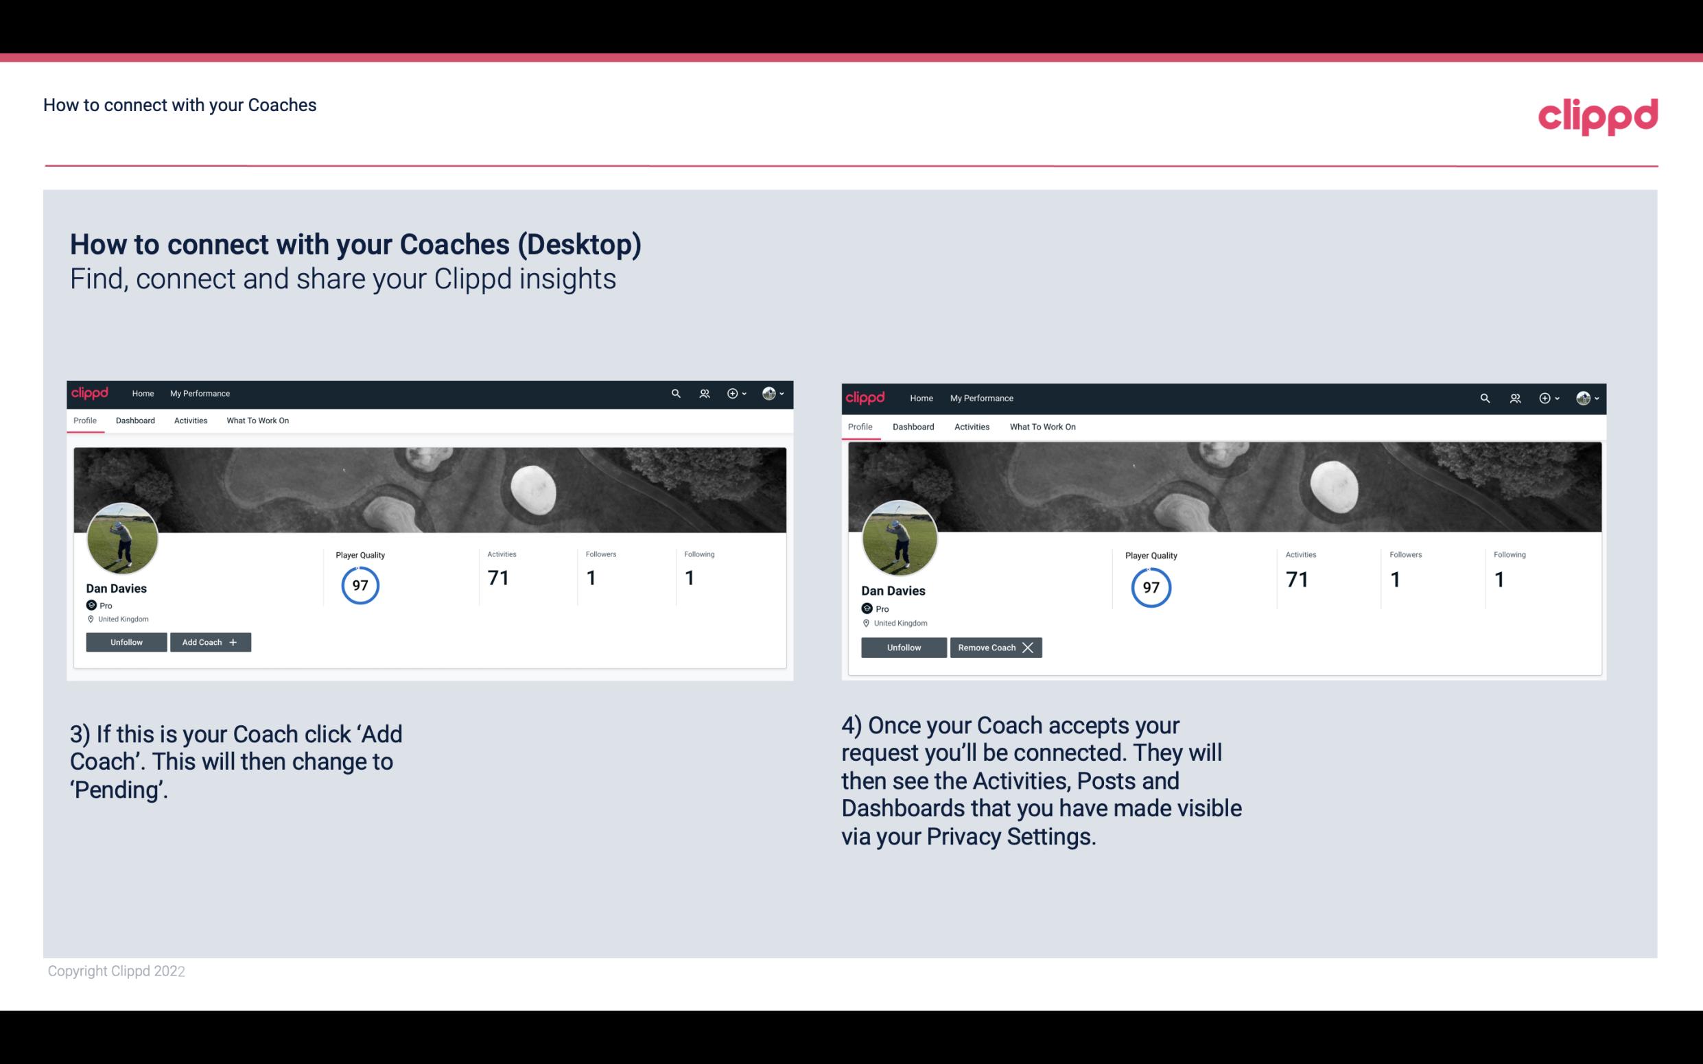Expand 'What To Work On' tab options
The width and height of the screenshot is (1703, 1064).
point(255,421)
